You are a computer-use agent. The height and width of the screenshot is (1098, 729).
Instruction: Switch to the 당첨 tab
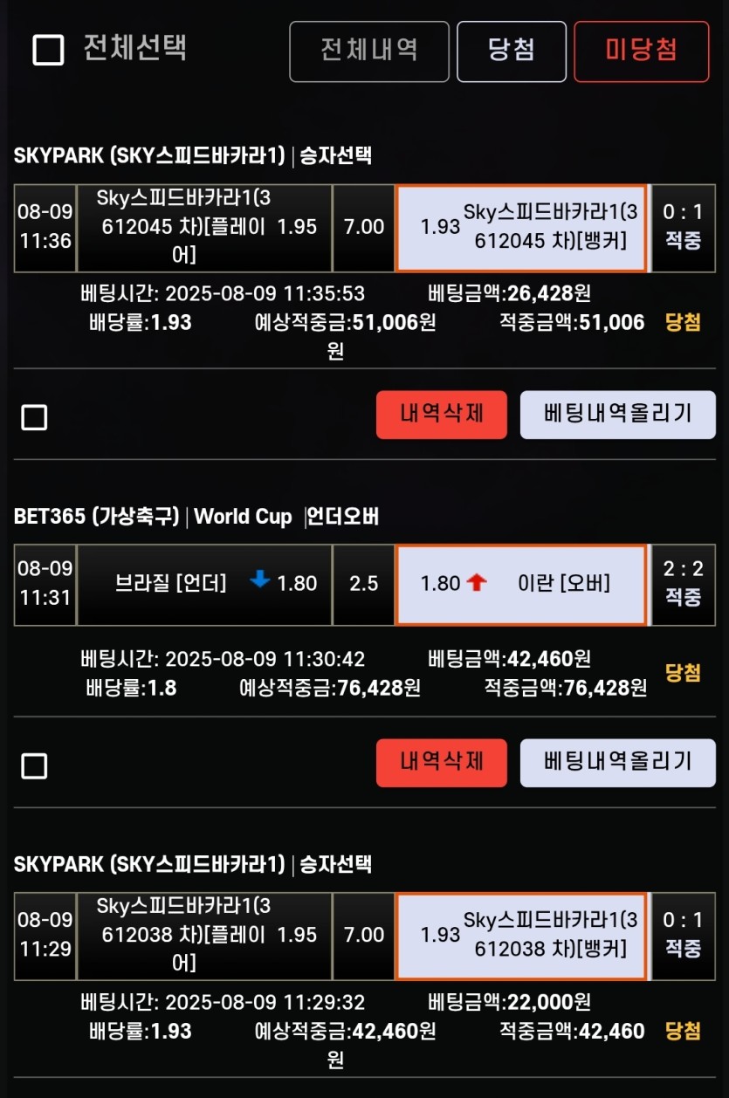(511, 51)
